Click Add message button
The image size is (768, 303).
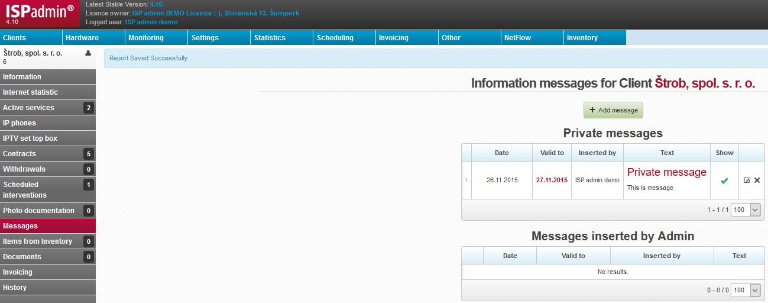pyautogui.click(x=613, y=110)
